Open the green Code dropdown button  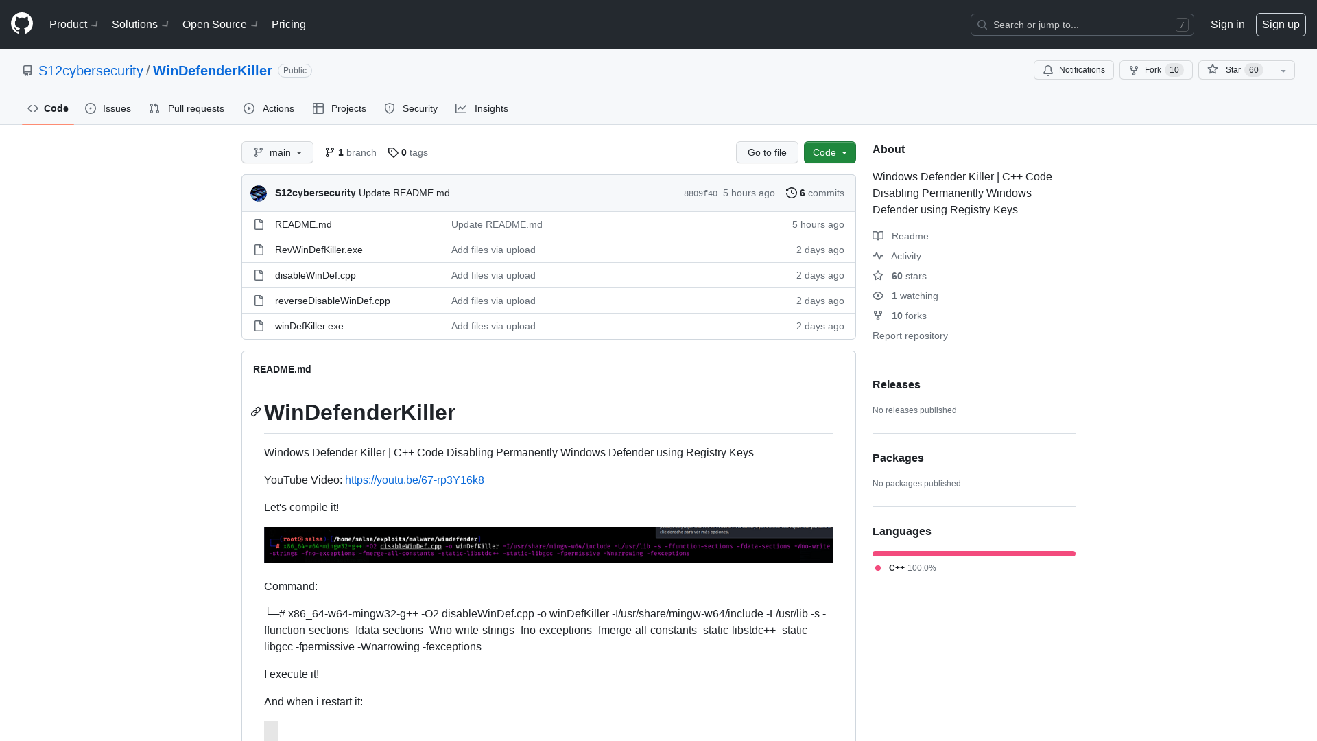pos(830,152)
